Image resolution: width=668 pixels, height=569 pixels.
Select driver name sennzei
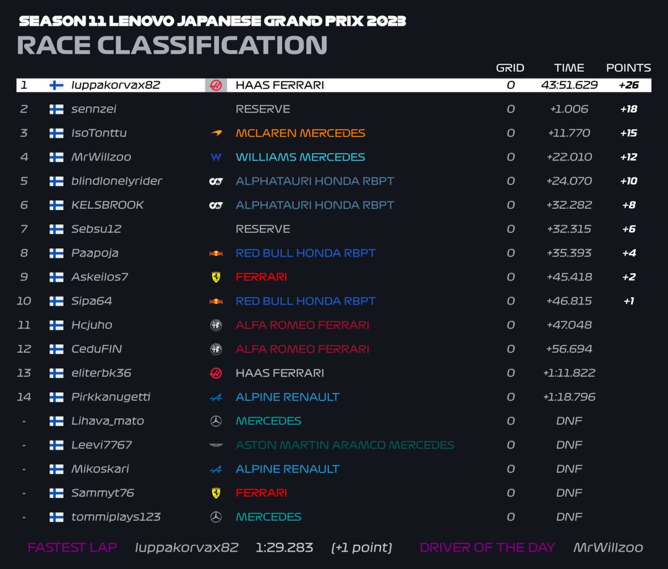[94, 109]
